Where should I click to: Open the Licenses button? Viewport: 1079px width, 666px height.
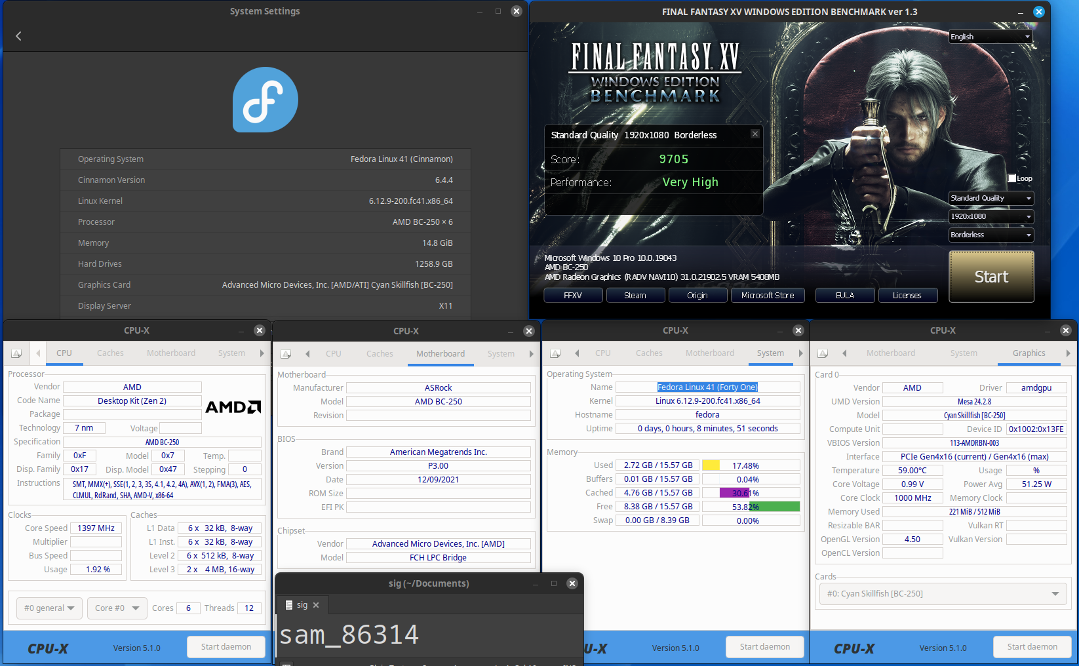908,296
